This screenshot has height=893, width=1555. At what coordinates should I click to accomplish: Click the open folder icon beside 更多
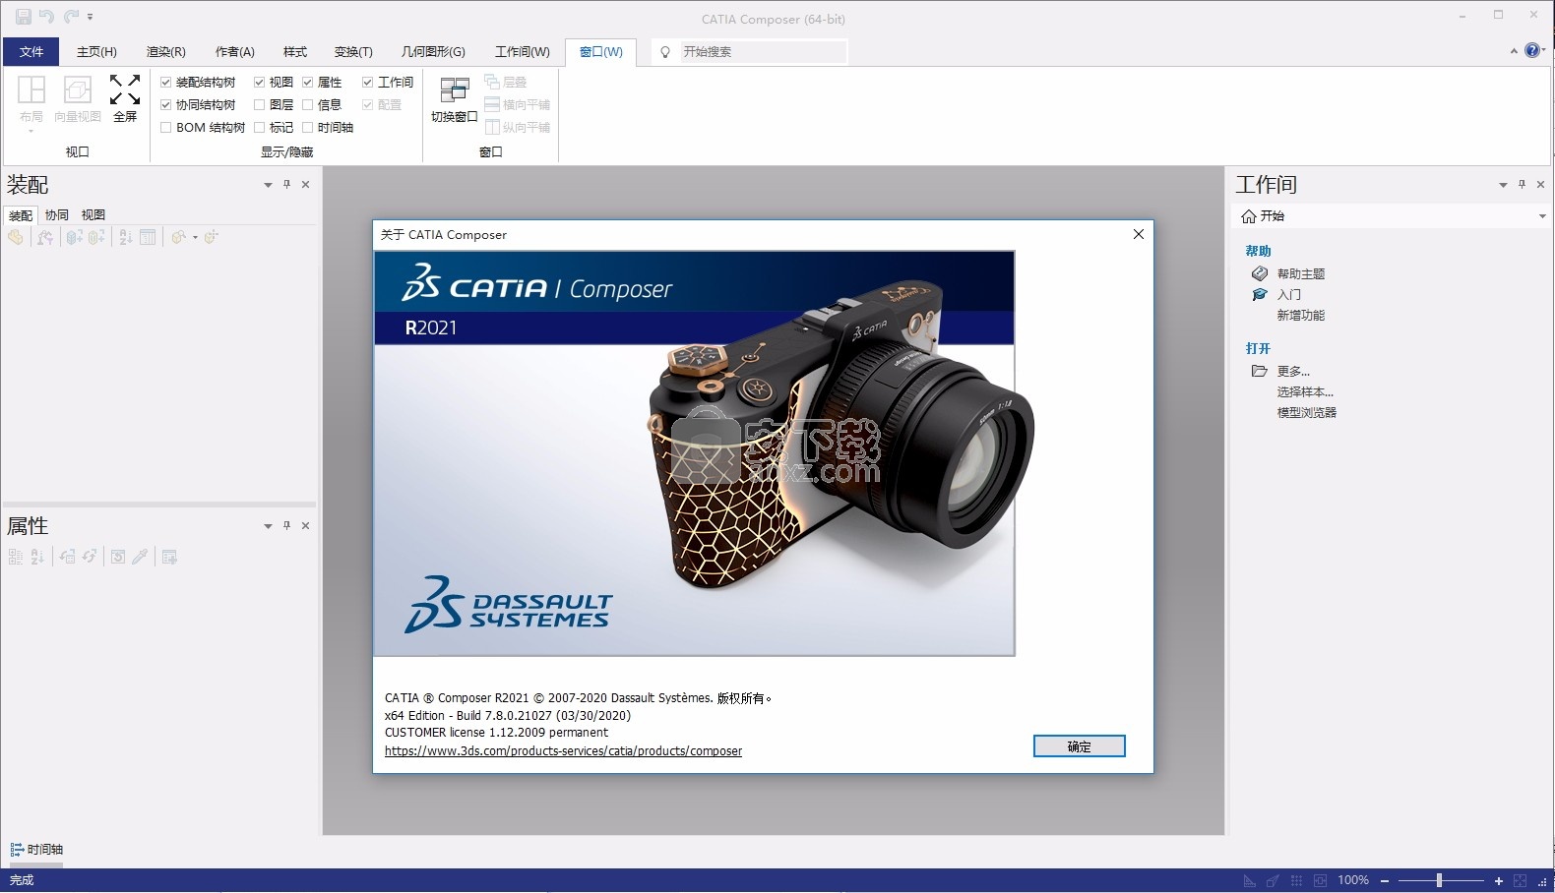(x=1260, y=371)
